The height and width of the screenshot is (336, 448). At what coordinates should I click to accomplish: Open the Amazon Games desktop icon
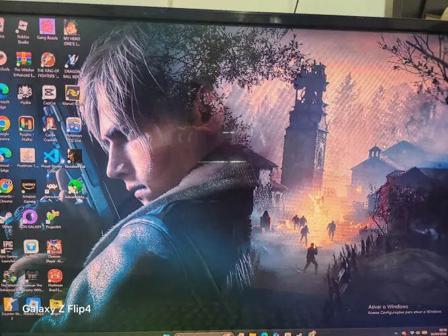[x=29, y=192]
